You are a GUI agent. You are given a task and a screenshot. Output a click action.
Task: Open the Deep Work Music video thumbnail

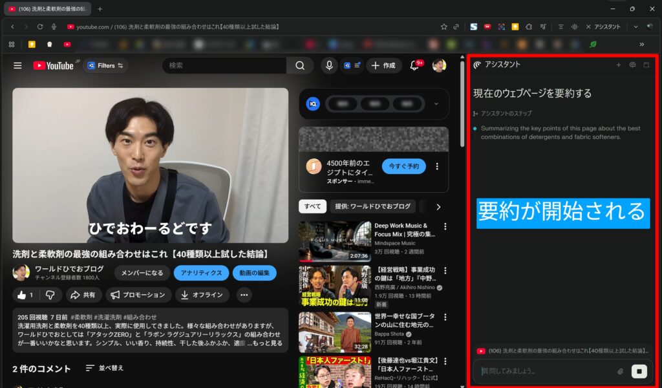pos(334,241)
